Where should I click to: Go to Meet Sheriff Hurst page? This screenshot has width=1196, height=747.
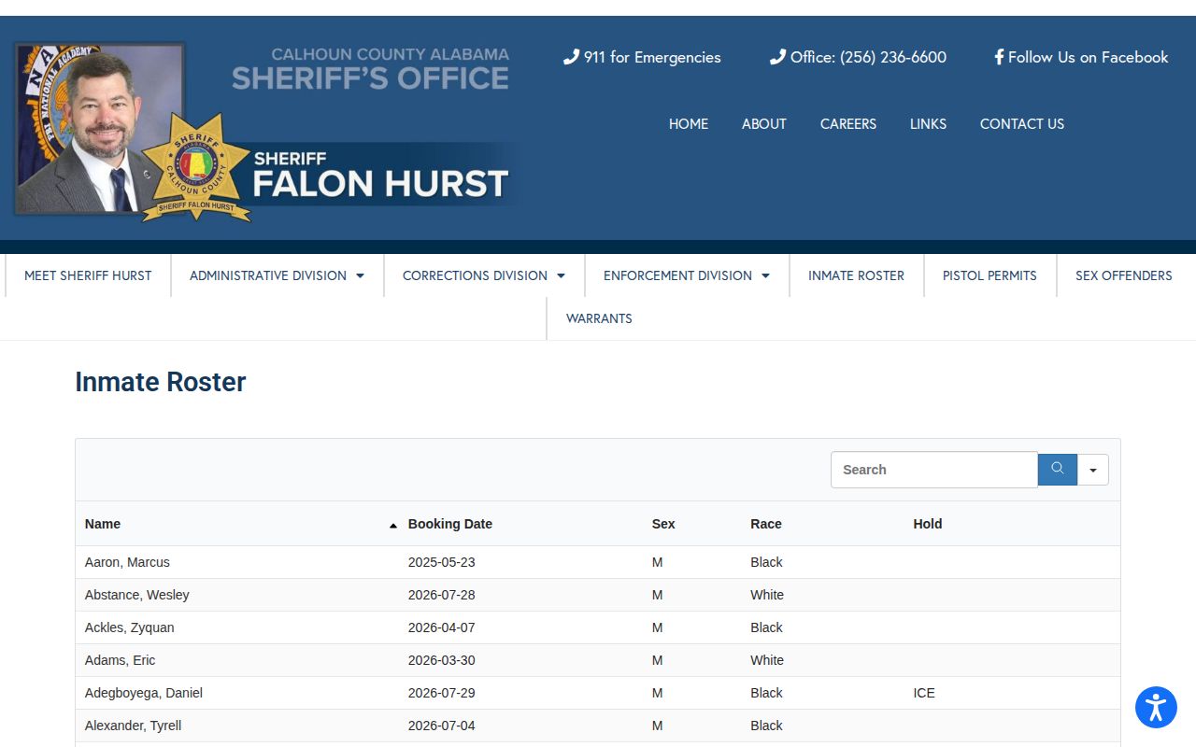pyautogui.click(x=88, y=275)
